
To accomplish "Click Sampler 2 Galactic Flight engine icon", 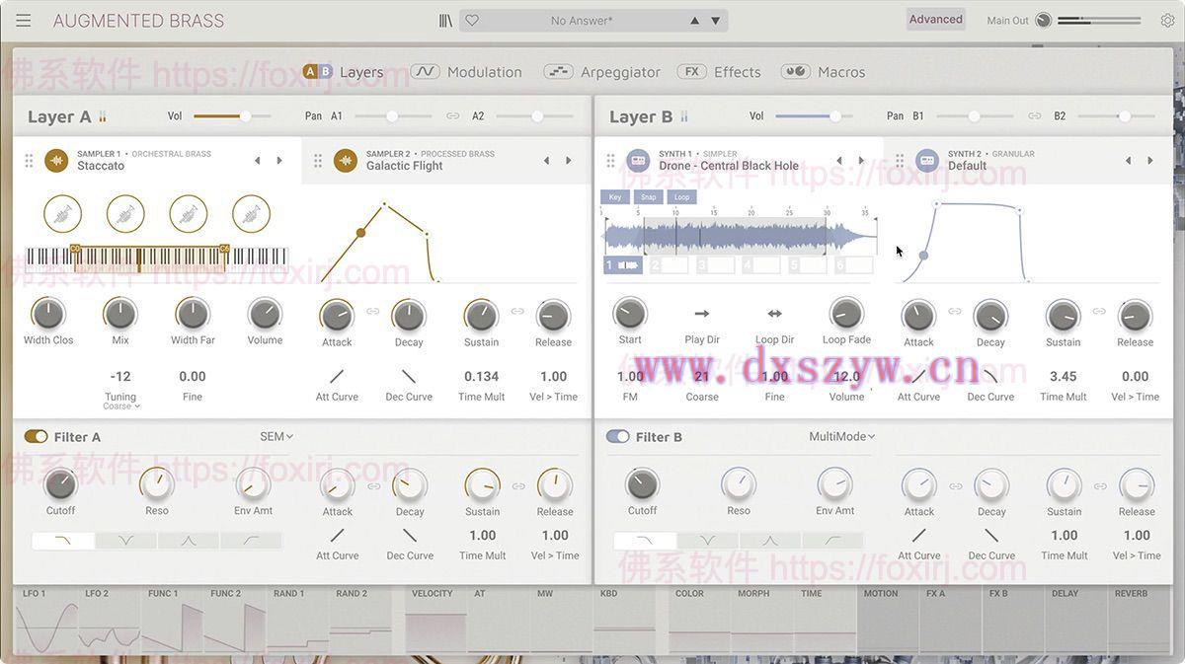I will (346, 160).
